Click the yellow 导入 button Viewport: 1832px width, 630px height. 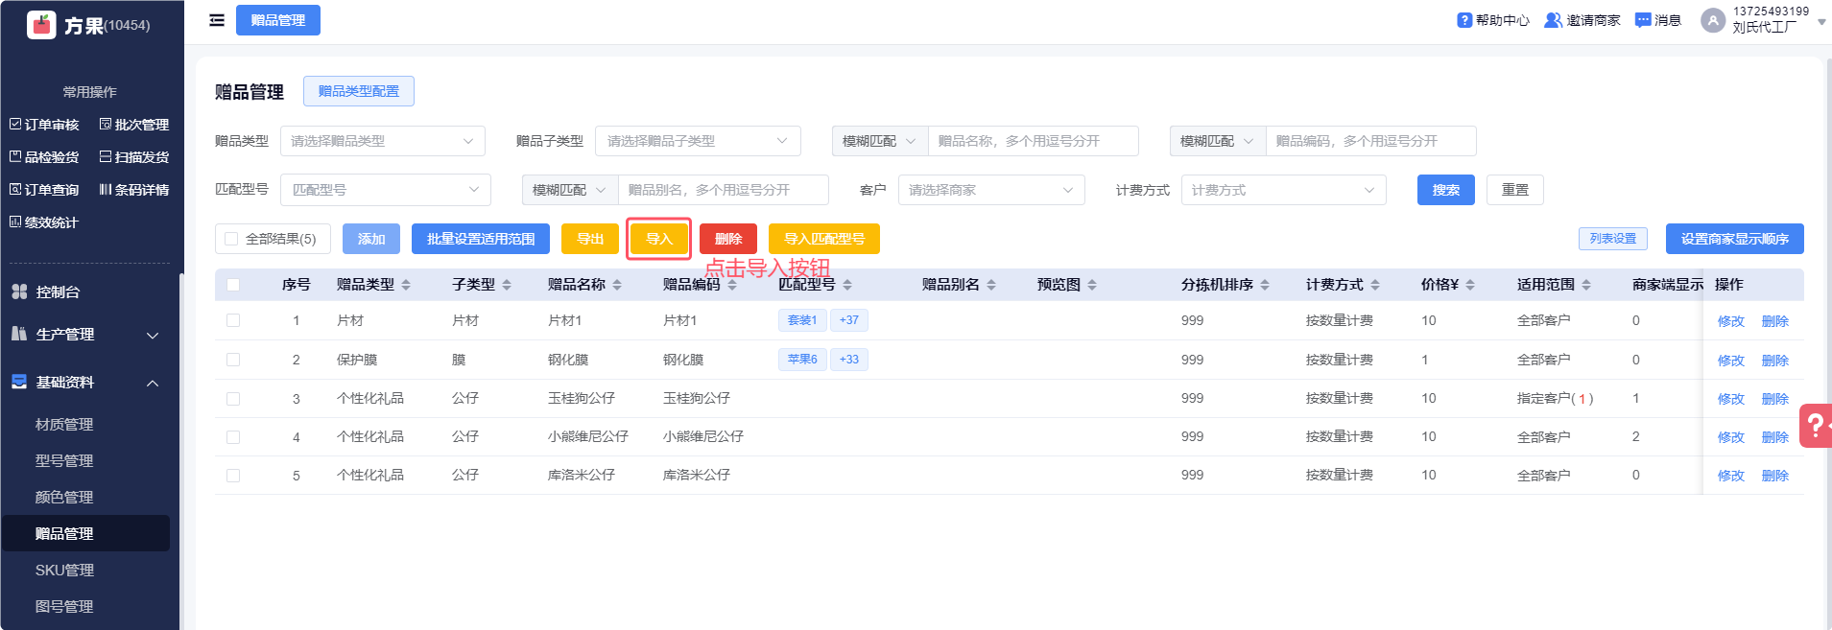click(x=658, y=239)
